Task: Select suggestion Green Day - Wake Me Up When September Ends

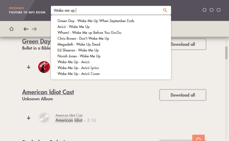Action: click(96, 21)
